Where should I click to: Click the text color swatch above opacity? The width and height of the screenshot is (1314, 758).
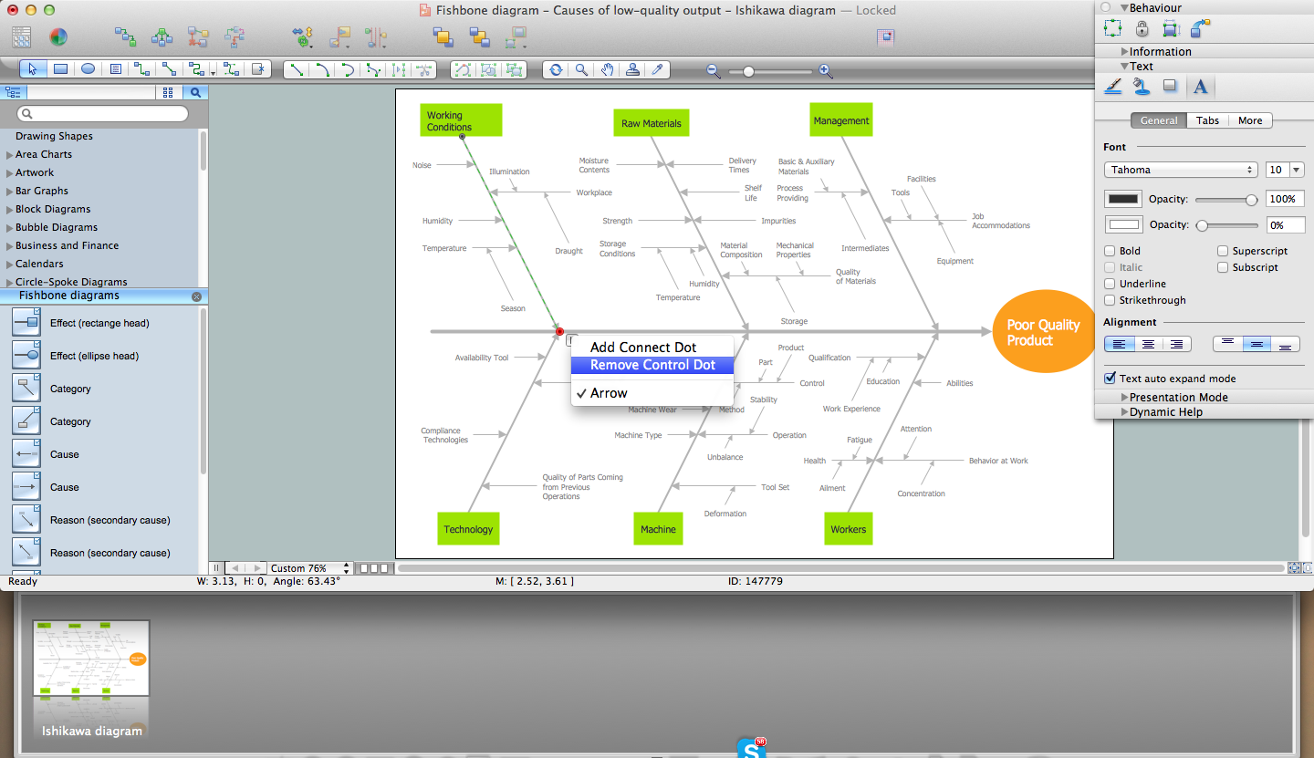click(1122, 199)
